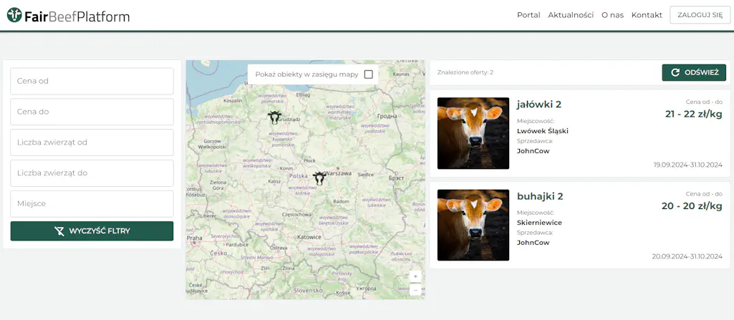Clear filters with WYCZYŚĆ FILTRY
Screen dimensions: 734x320
[92, 231]
